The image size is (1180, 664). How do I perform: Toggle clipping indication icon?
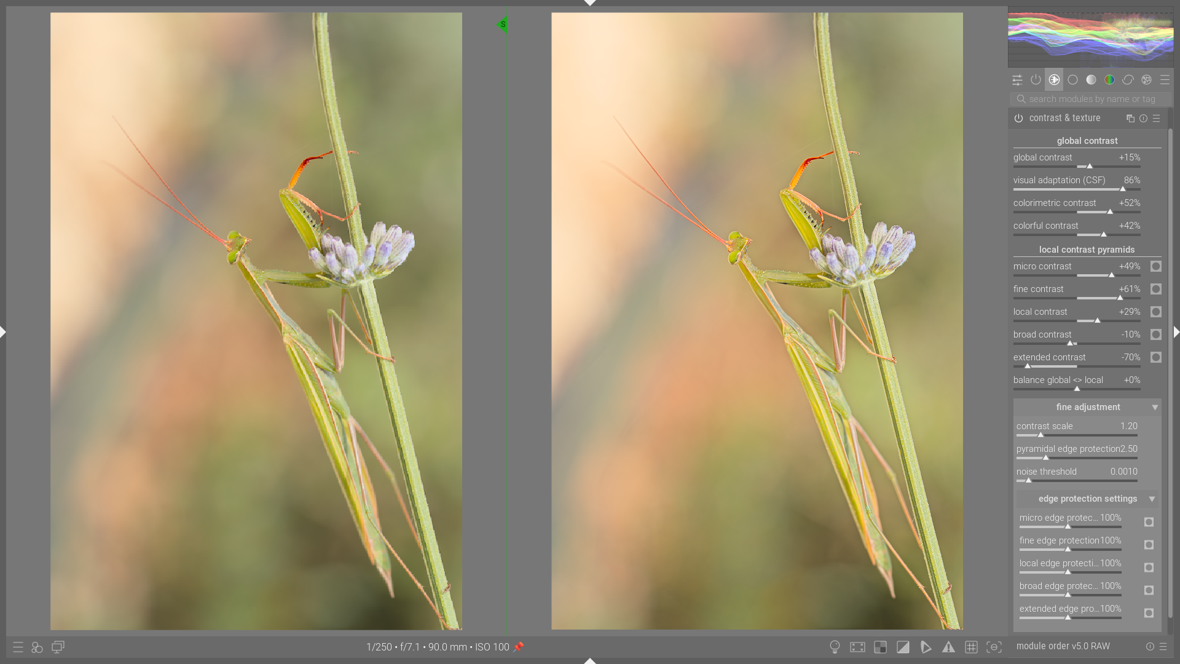(903, 647)
